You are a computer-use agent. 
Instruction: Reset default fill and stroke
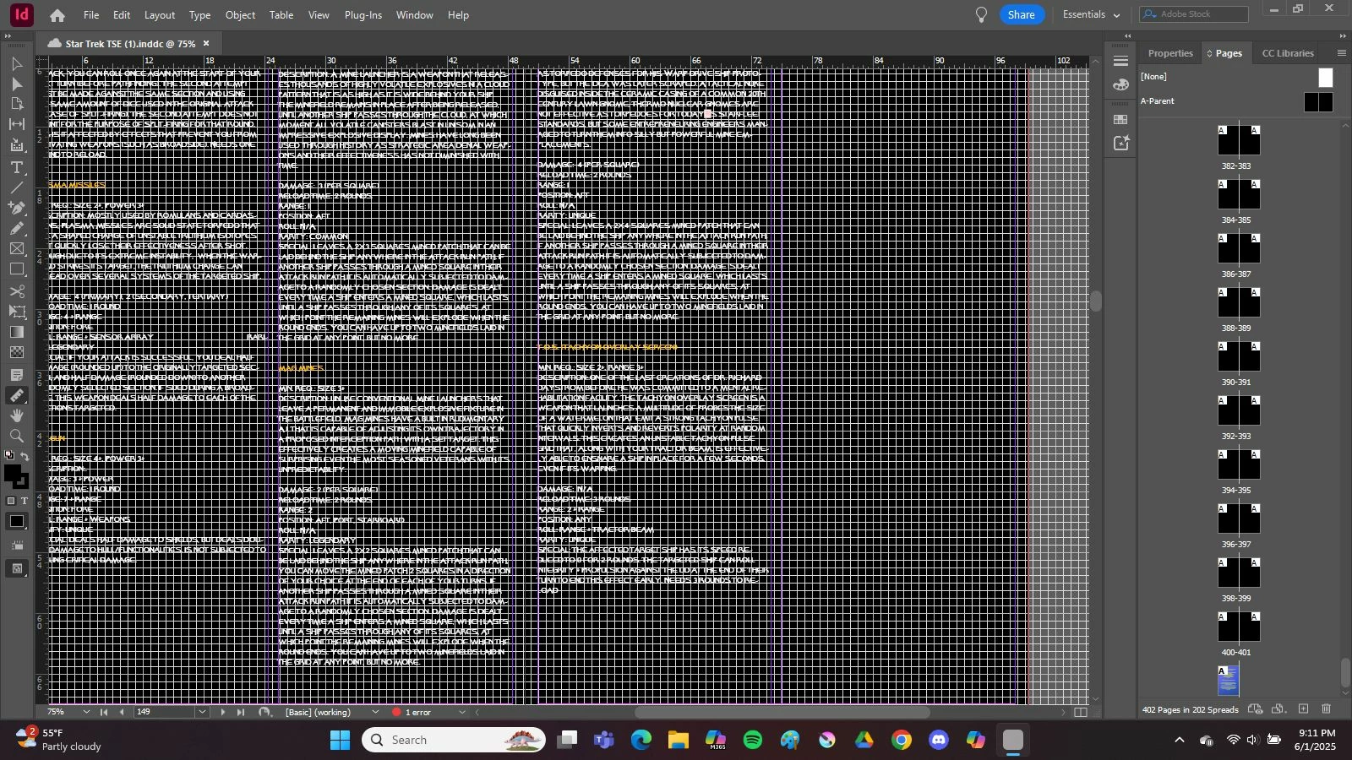pos(9,456)
